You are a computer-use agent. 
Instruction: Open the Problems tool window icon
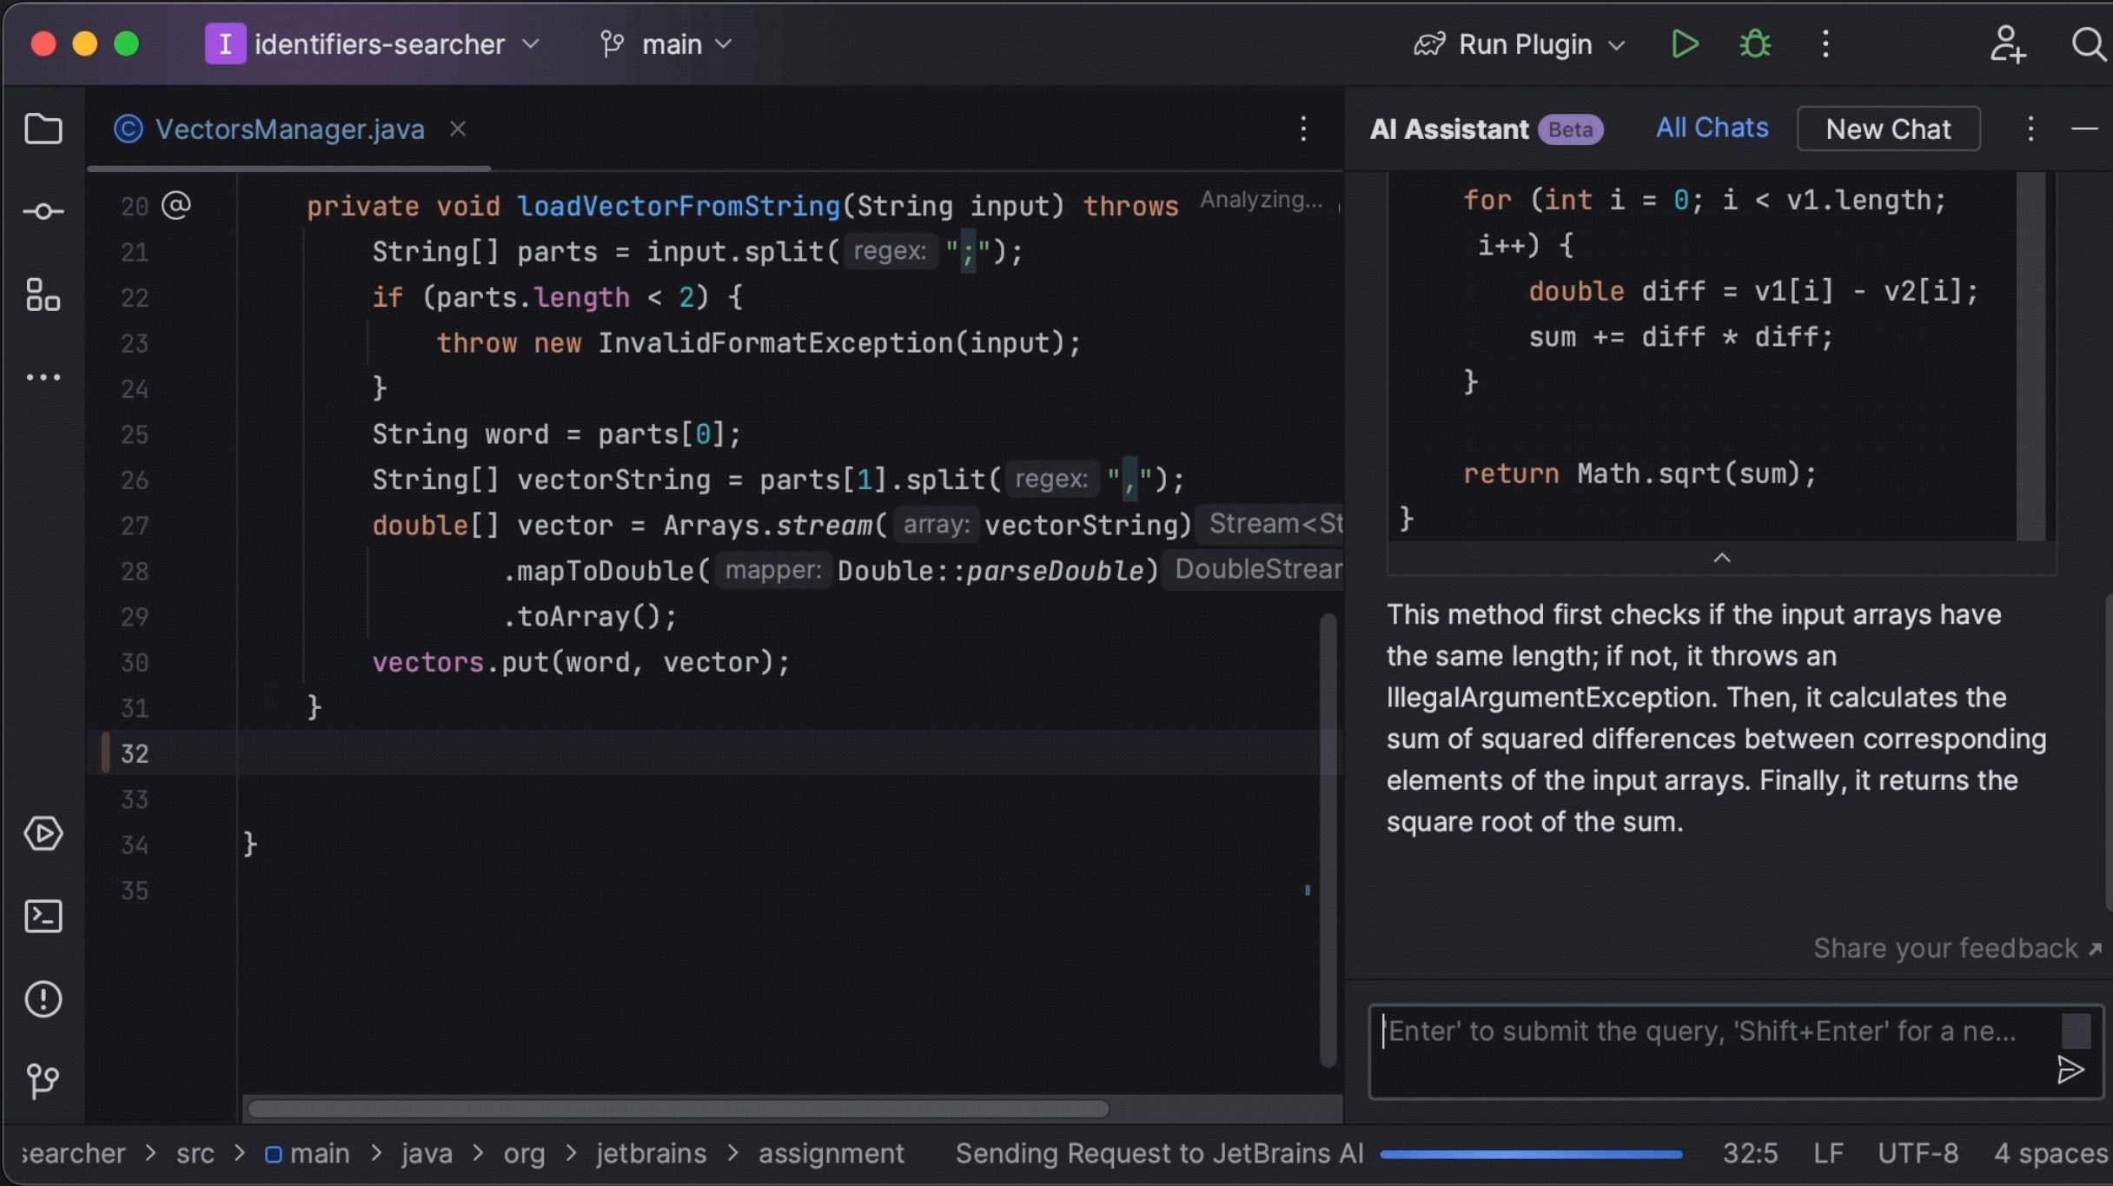point(43,999)
